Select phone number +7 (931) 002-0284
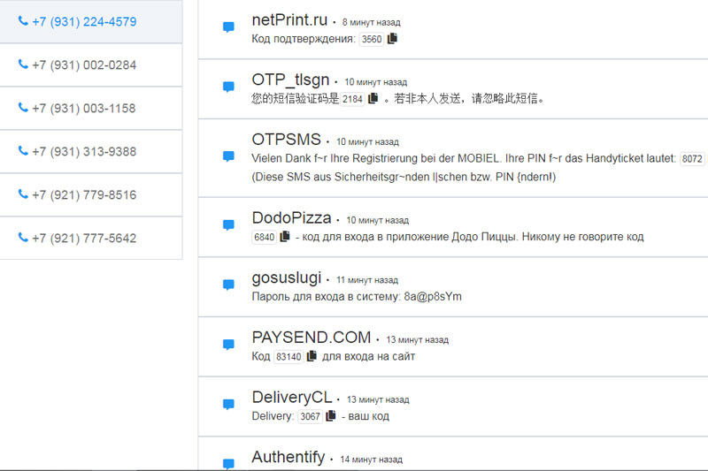Screen dimensions: 708x471 tap(91, 65)
